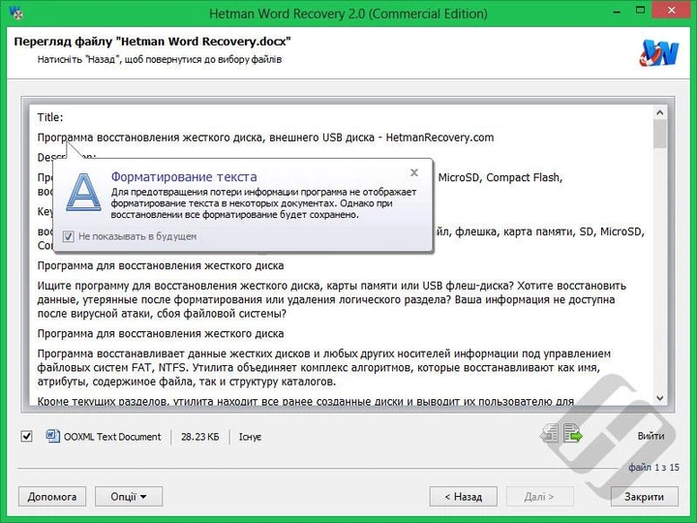Click the Hetman Word Recovery logo icon

tap(659, 53)
